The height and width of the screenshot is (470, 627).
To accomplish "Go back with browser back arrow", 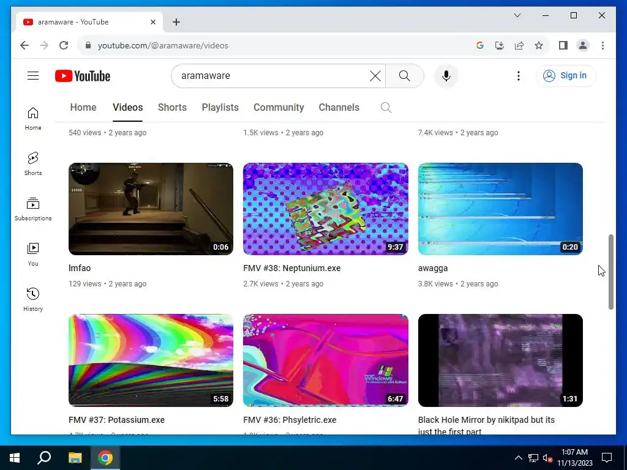I will (x=24, y=45).
